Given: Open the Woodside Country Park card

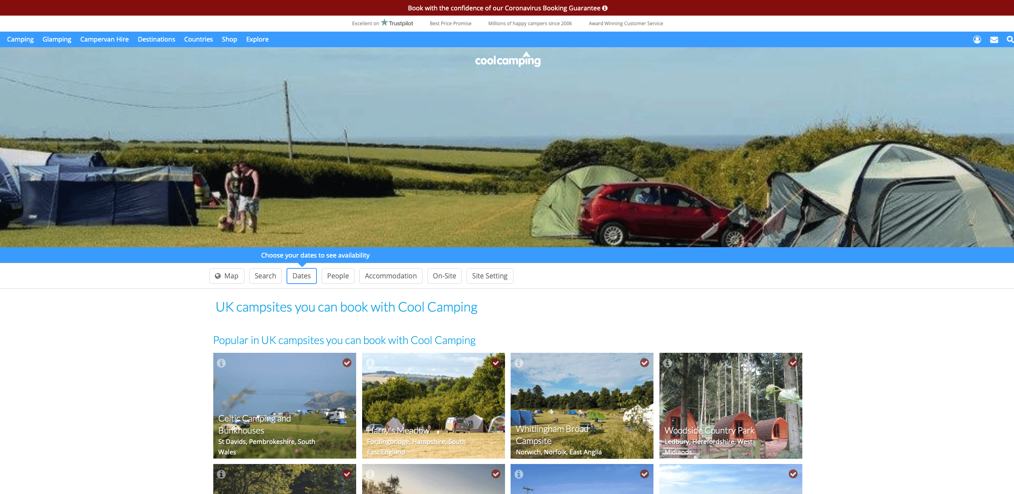Looking at the screenshot, I should (x=731, y=406).
